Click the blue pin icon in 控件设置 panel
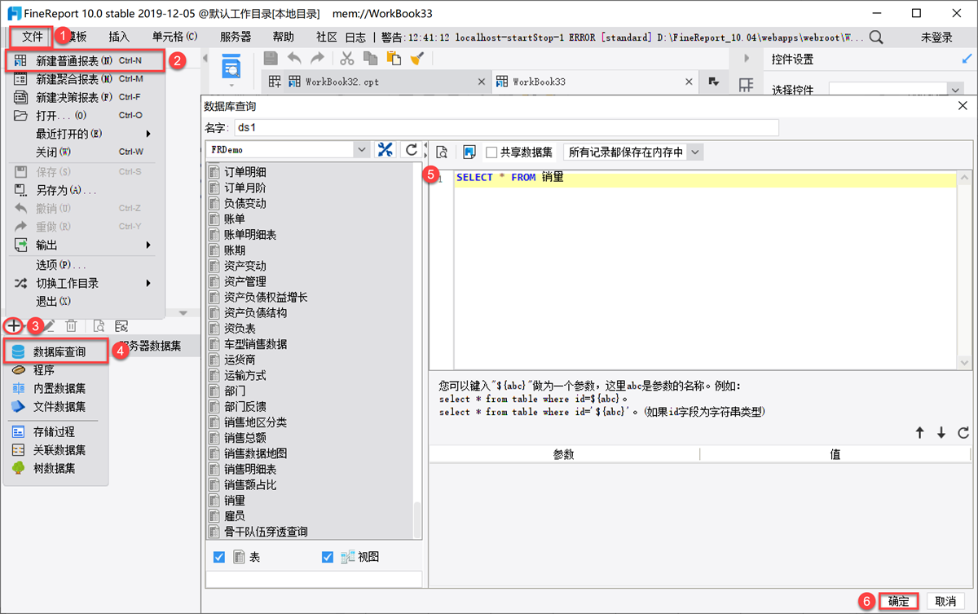This screenshot has height=614, width=978. tap(967, 60)
